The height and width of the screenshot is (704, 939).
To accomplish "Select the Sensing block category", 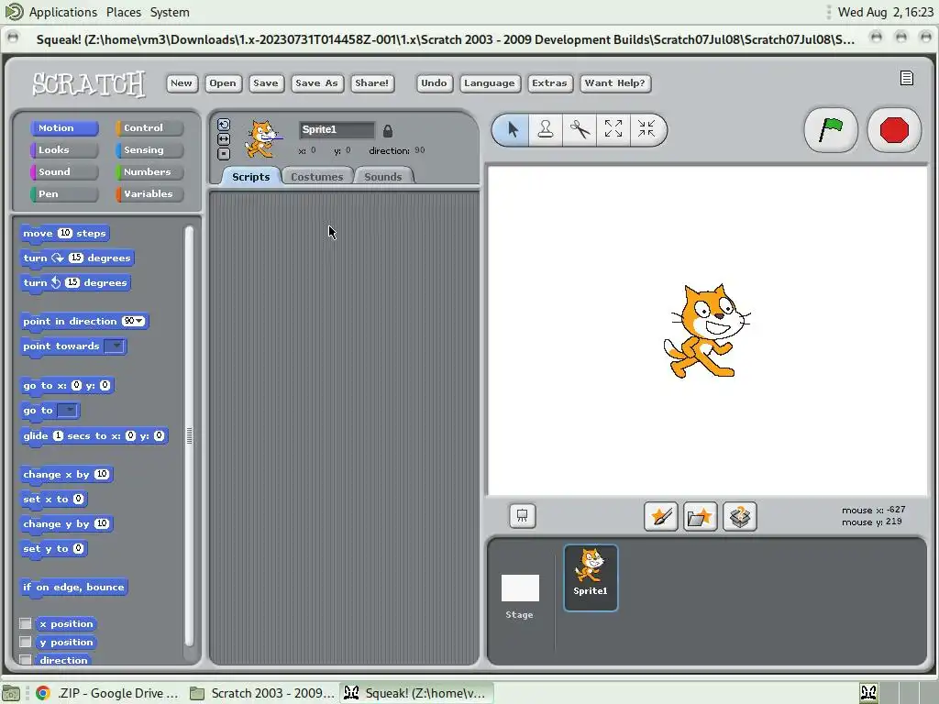I will (149, 150).
